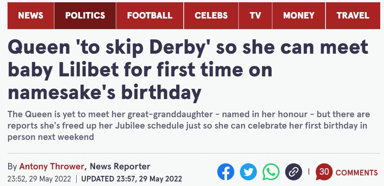Open the News section

tap(31, 15)
